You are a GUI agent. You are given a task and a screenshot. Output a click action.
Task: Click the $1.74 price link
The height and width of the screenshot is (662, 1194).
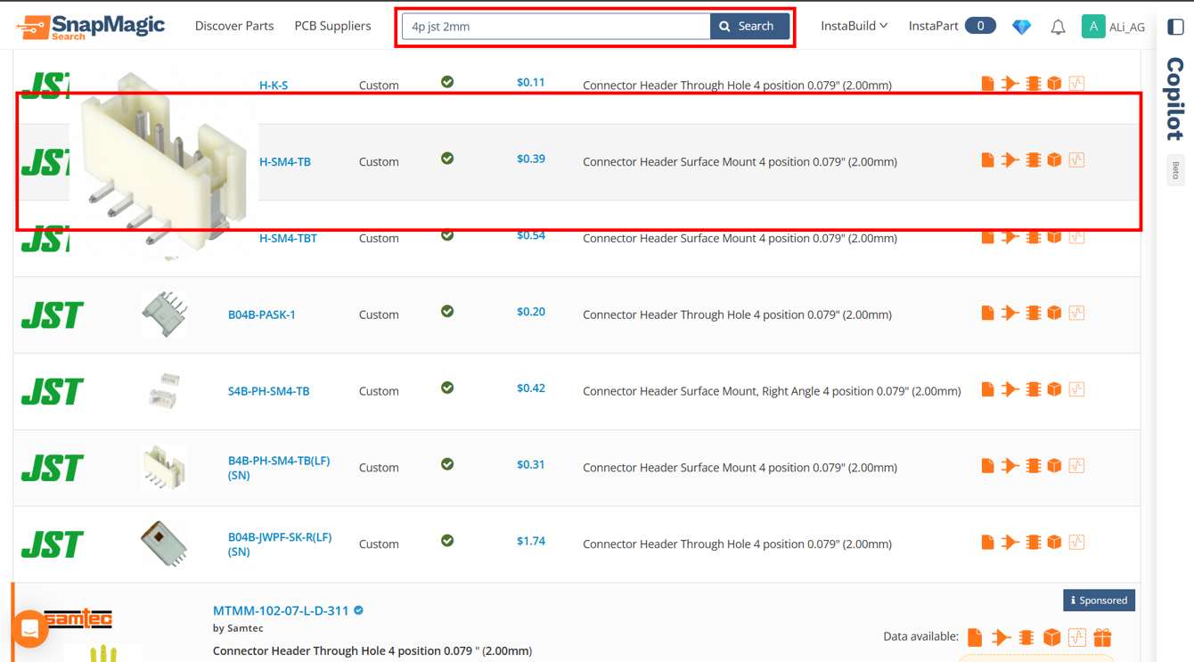point(531,541)
